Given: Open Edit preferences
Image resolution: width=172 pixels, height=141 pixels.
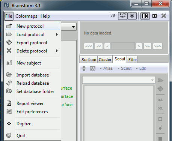Looking at the screenshot, I should 32,112.
